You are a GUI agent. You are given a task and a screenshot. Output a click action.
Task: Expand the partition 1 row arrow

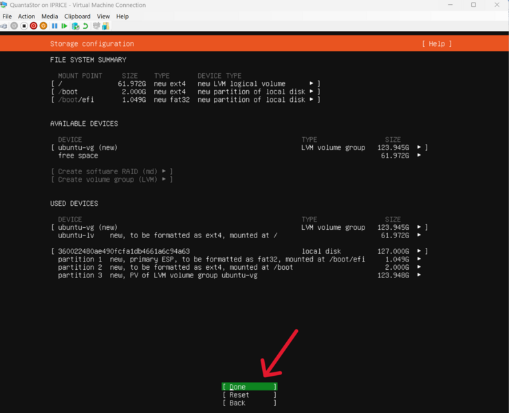419,259
